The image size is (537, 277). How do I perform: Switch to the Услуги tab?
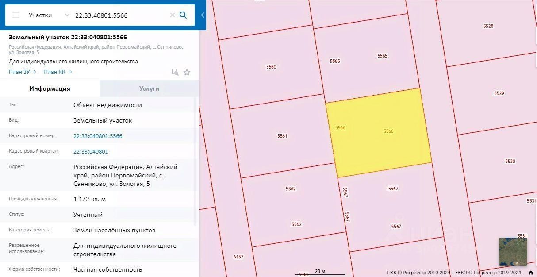[x=149, y=88]
